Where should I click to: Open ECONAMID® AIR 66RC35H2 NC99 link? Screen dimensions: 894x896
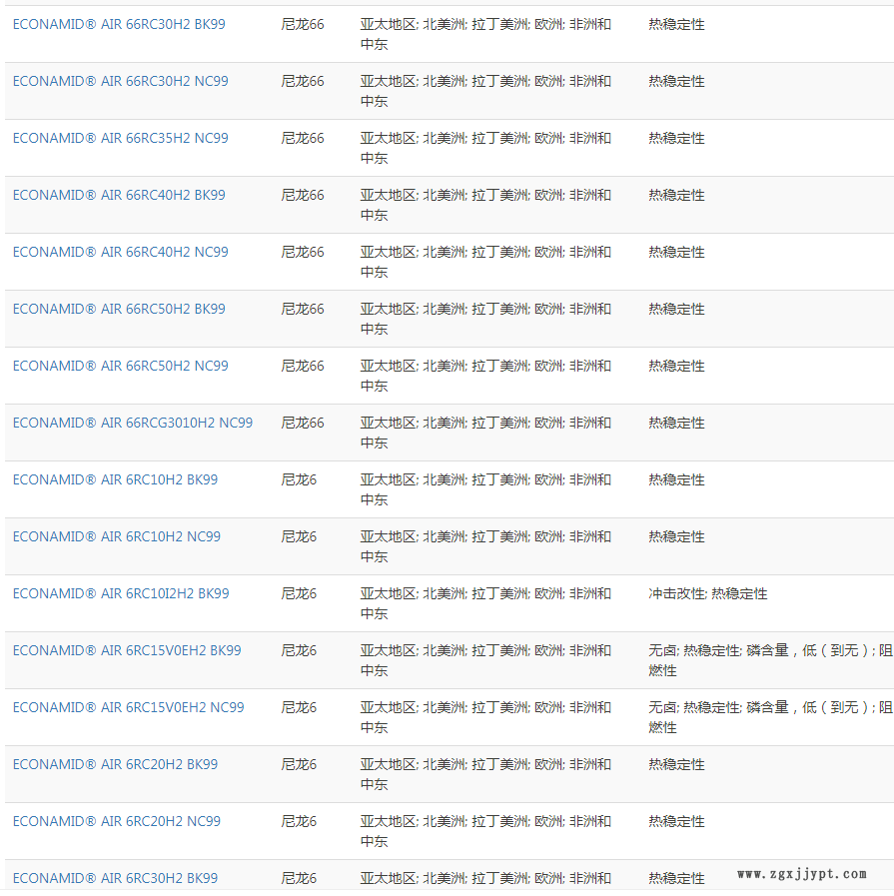[x=121, y=138]
